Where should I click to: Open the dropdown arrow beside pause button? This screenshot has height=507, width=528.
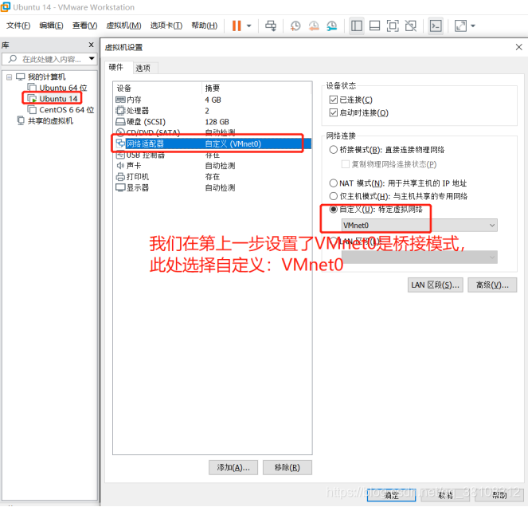click(x=248, y=26)
